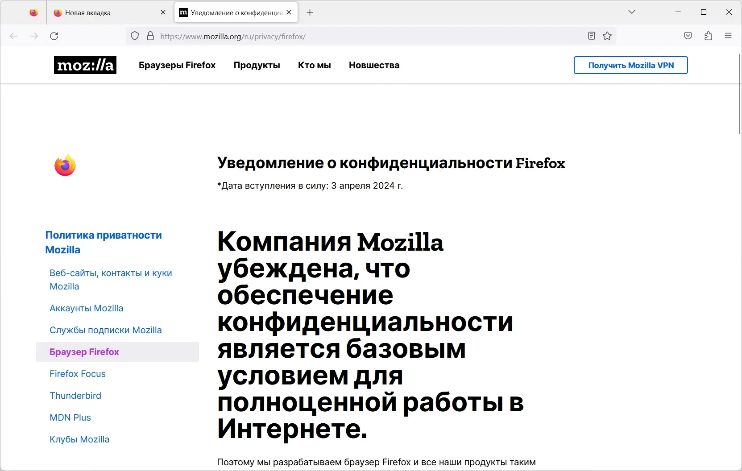Open Аккаунты Mozilla link

87,308
